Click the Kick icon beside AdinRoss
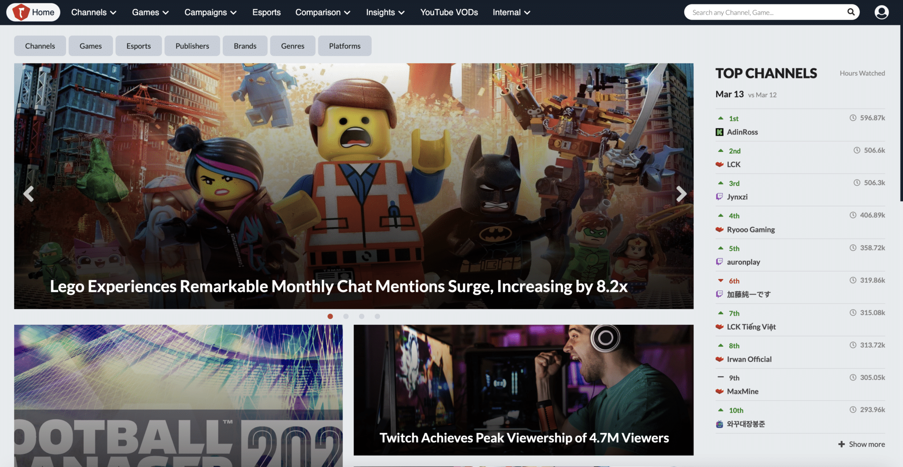 (720, 132)
